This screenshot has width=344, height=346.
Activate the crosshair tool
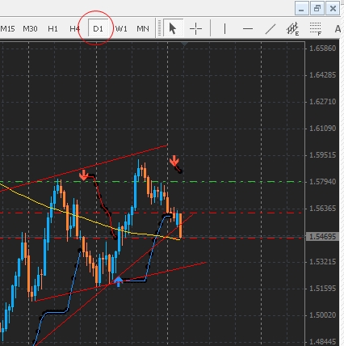pyautogui.click(x=195, y=28)
